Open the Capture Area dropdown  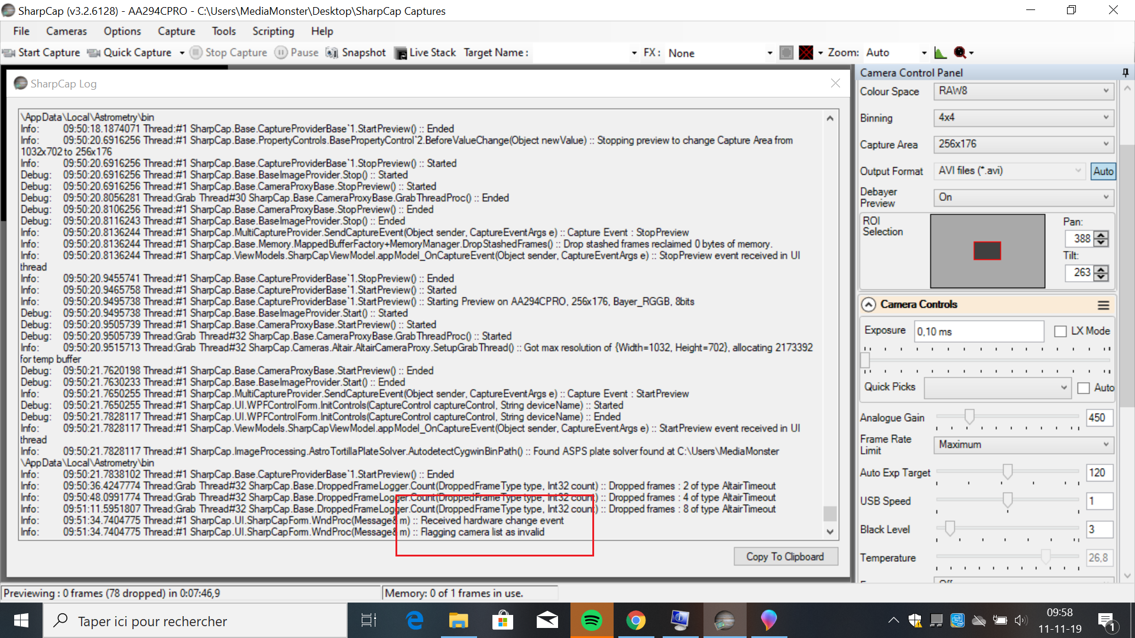[1023, 144]
